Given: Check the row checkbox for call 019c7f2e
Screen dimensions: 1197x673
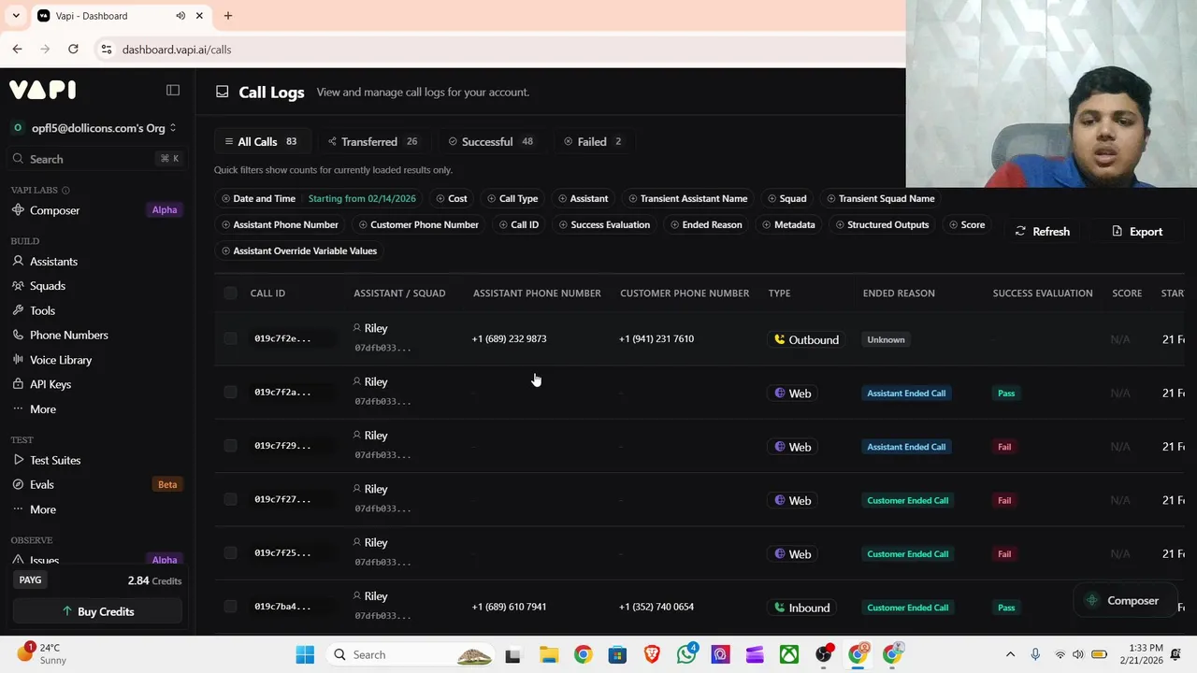Looking at the screenshot, I should point(230,338).
